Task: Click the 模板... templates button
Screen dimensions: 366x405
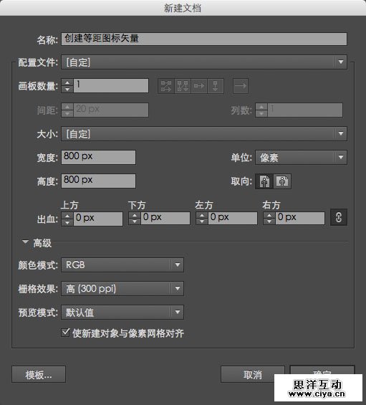Action: [x=39, y=374]
